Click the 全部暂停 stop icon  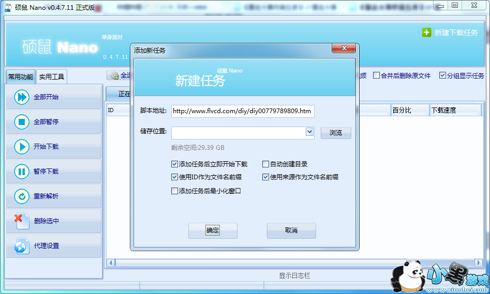22,122
